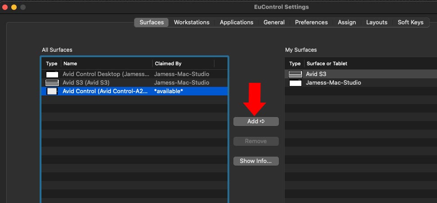
Task: Select 'Avid S3 (Avid S3)' in All Surfaces
Action: tap(86, 83)
